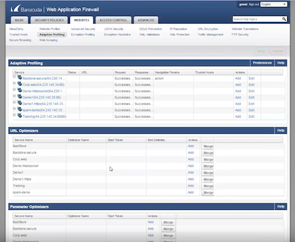Click the Demo.Websocket service icon

point(19,90)
